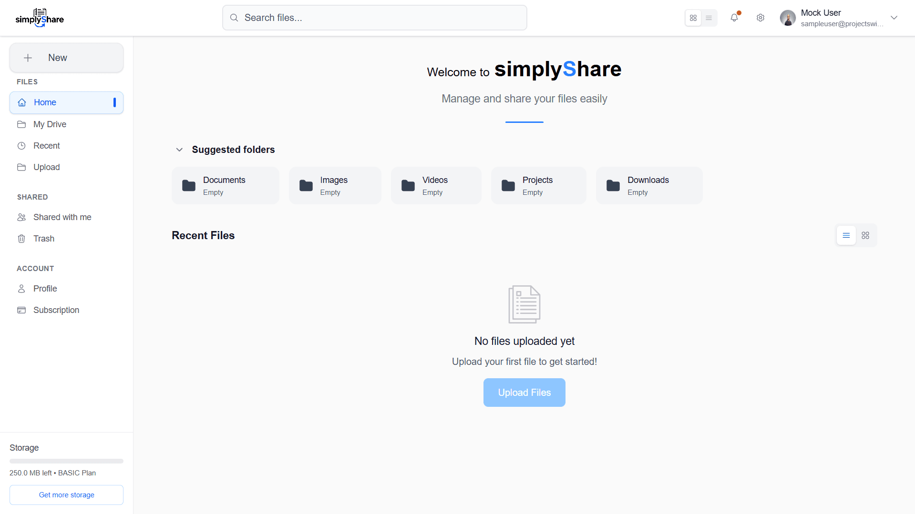Show Recent Files in grid view
This screenshot has width=915, height=514.
coord(865,235)
